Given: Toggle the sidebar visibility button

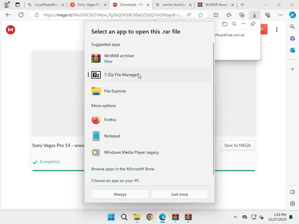Looking at the screenshot, I should pos(292,192).
